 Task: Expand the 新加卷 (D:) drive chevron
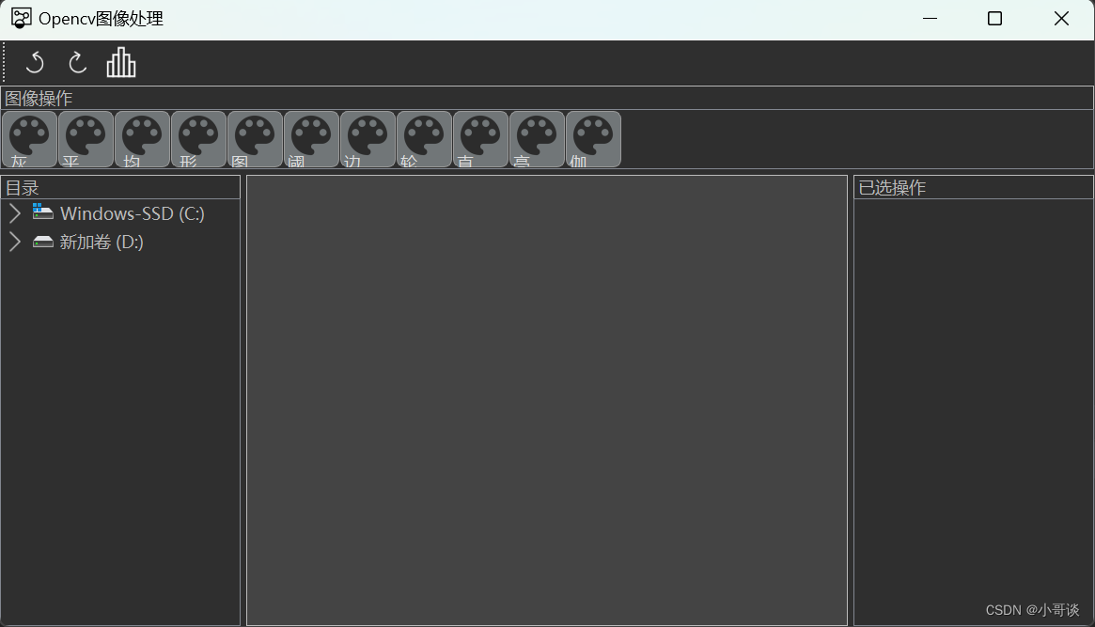click(x=15, y=242)
